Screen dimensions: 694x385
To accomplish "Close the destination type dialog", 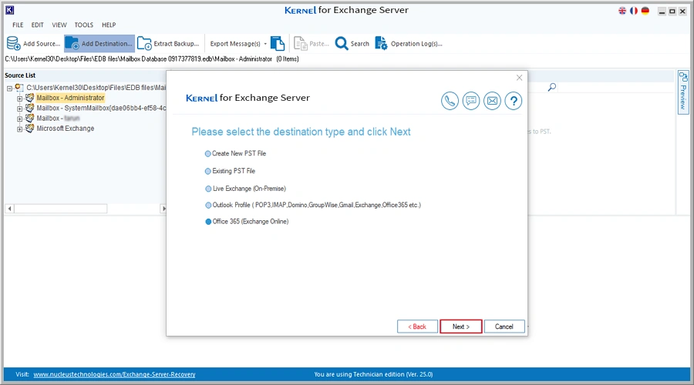I will [x=519, y=78].
